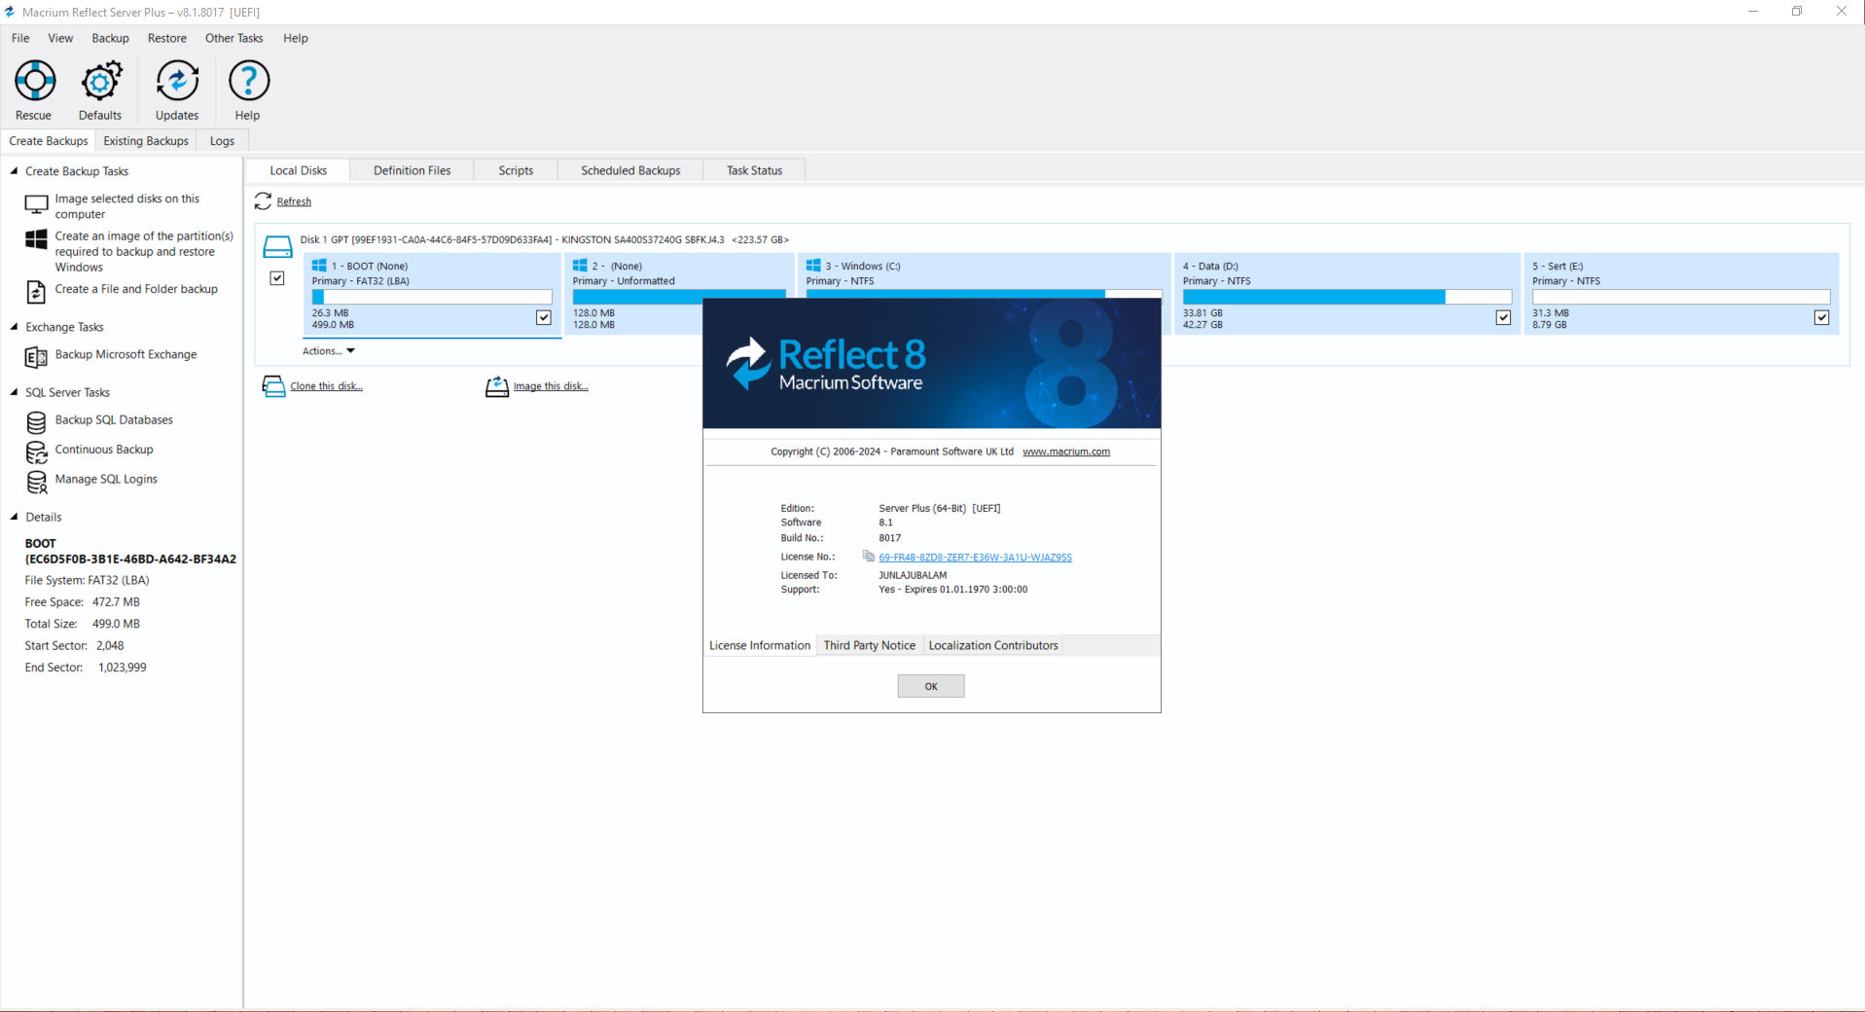1865x1012 pixels.
Task: Click the Continuous Backup icon
Action: pyautogui.click(x=36, y=452)
